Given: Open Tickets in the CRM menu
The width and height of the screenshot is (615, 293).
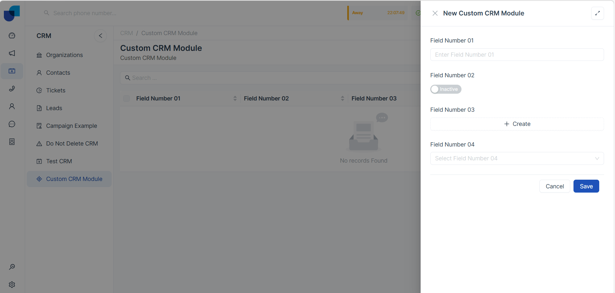Looking at the screenshot, I should pos(56,90).
